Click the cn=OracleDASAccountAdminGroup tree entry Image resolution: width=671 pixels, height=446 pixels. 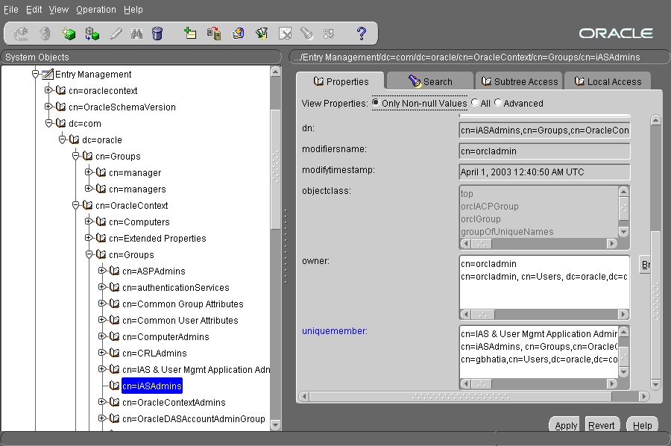[x=193, y=418]
